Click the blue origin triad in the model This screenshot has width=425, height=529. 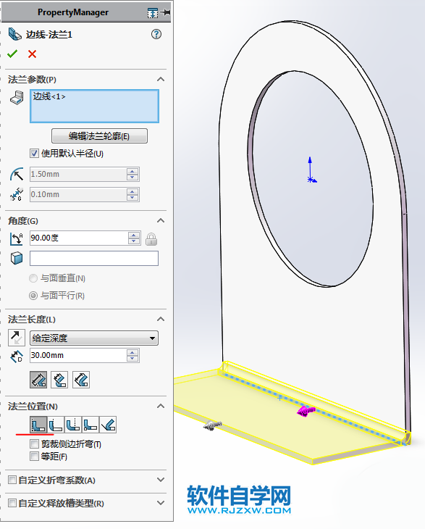tap(311, 171)
